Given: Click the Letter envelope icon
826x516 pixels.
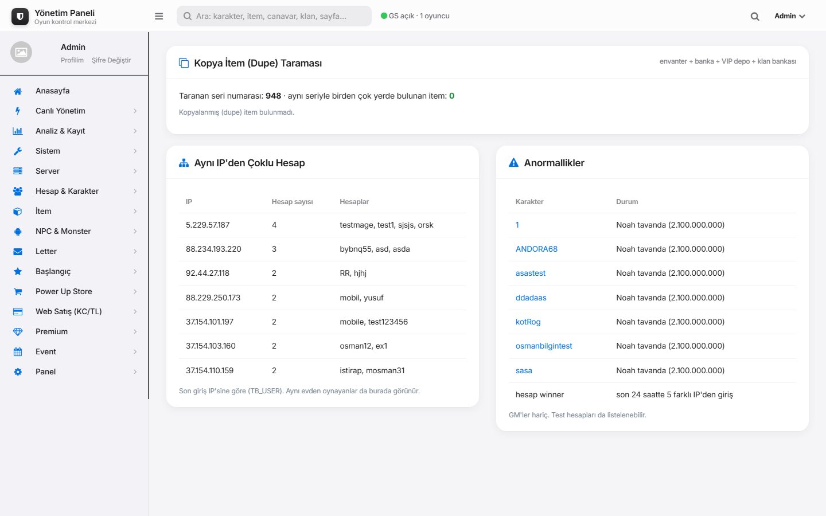Looking at the screenshot, I should click(x=18, y=252).
